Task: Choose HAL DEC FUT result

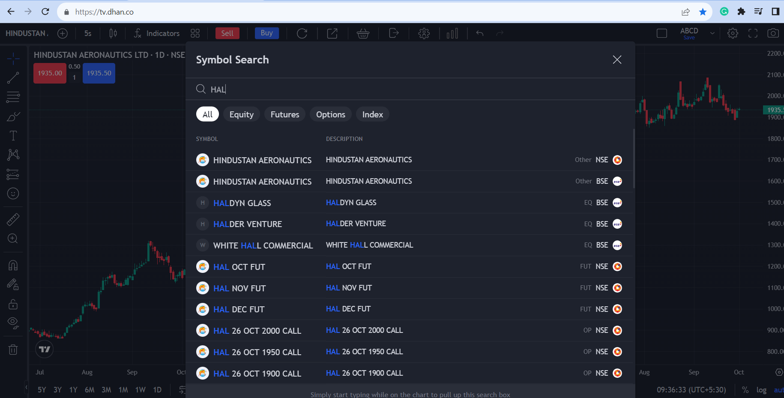Action: [x=409, y=309]
